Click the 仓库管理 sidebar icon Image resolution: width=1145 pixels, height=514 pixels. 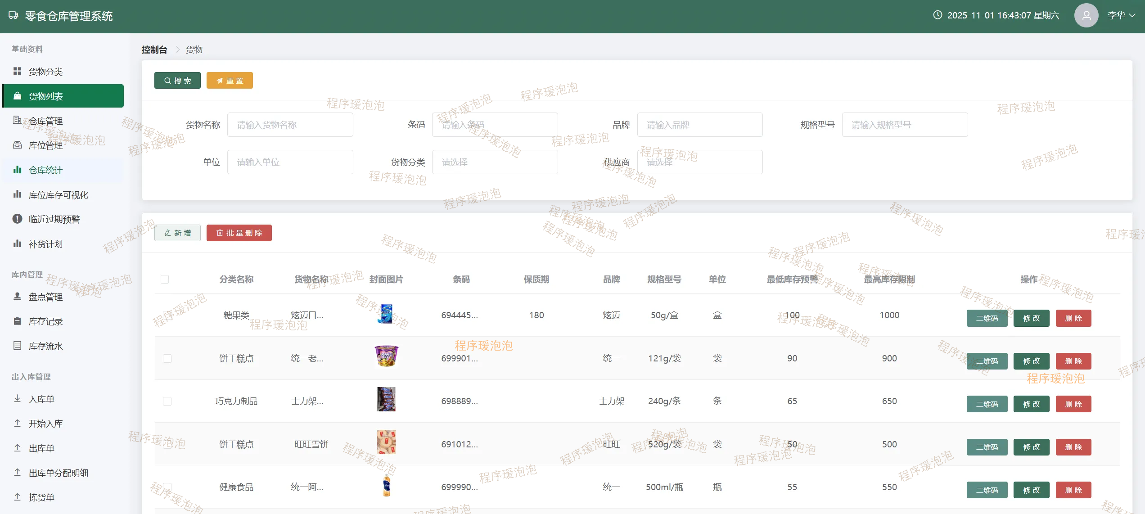17,120
